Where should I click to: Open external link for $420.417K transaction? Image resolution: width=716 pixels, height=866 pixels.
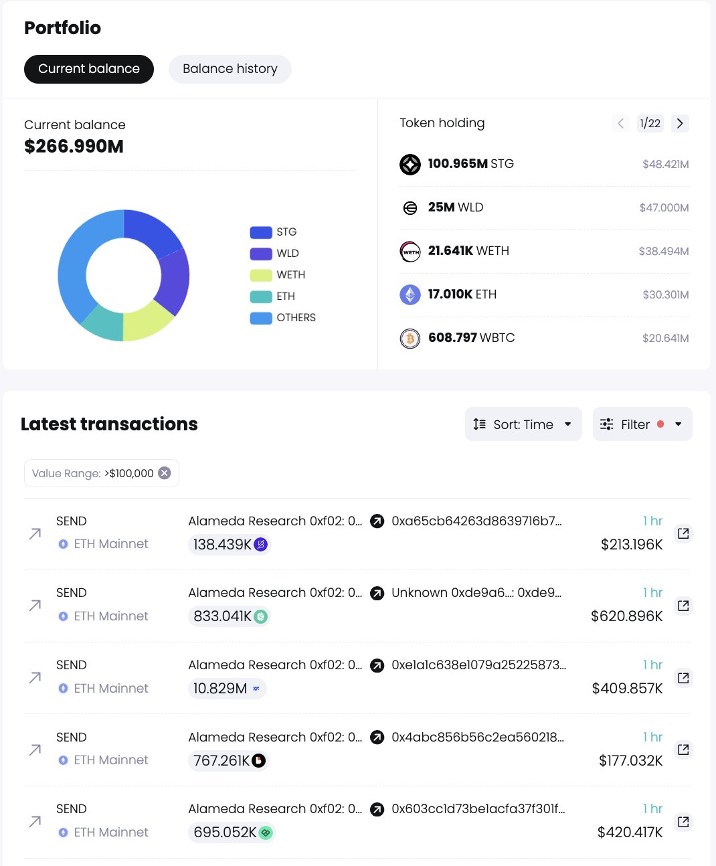(683, 822)
